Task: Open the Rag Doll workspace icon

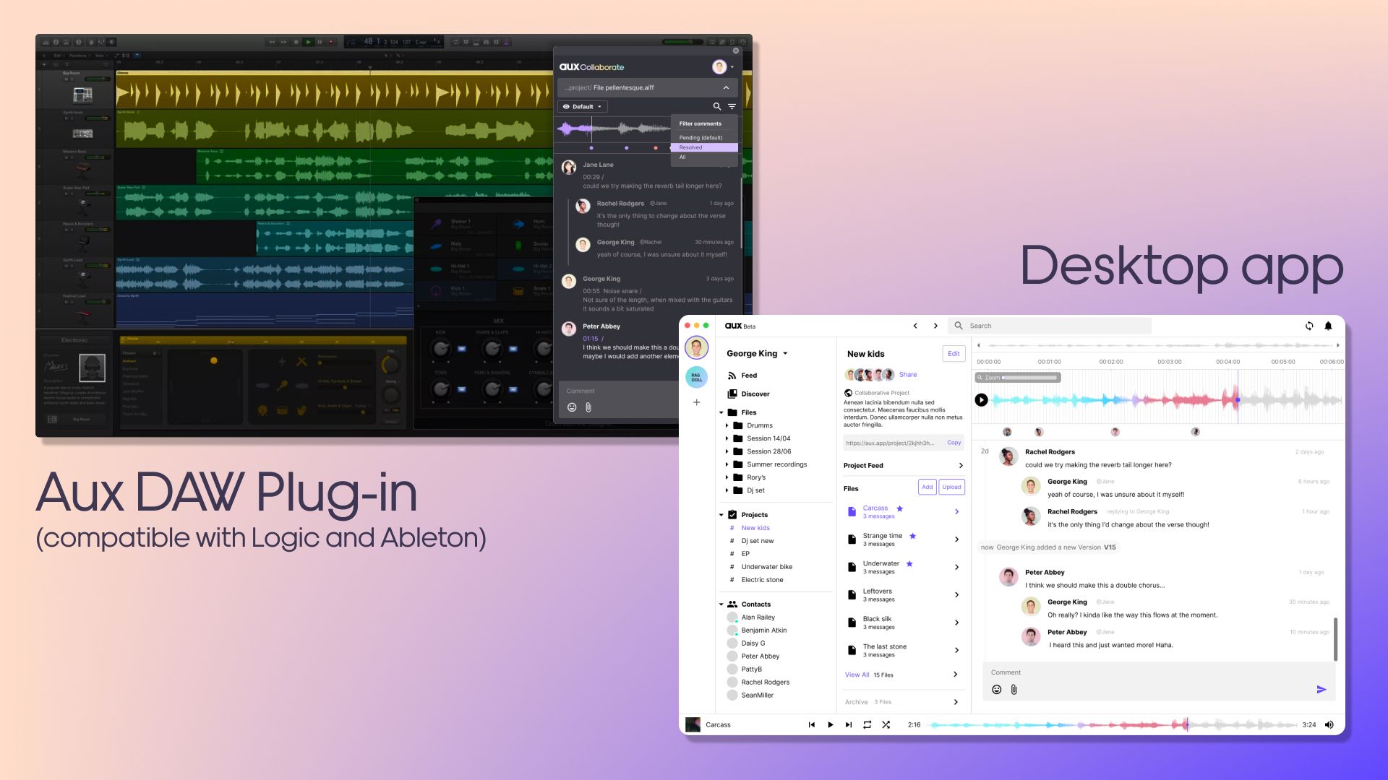Action: coord(696,377)
